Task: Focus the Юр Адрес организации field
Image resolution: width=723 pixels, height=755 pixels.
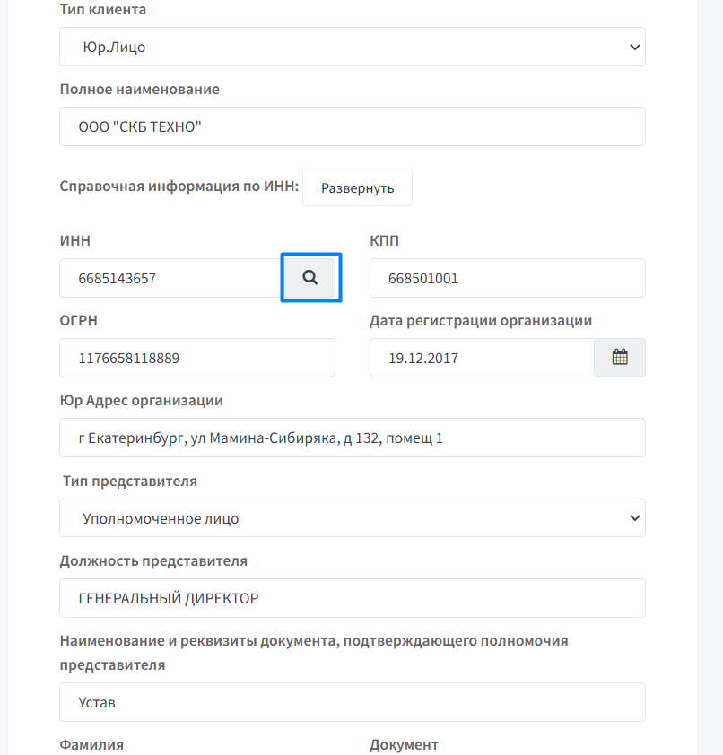Action: 353,438
